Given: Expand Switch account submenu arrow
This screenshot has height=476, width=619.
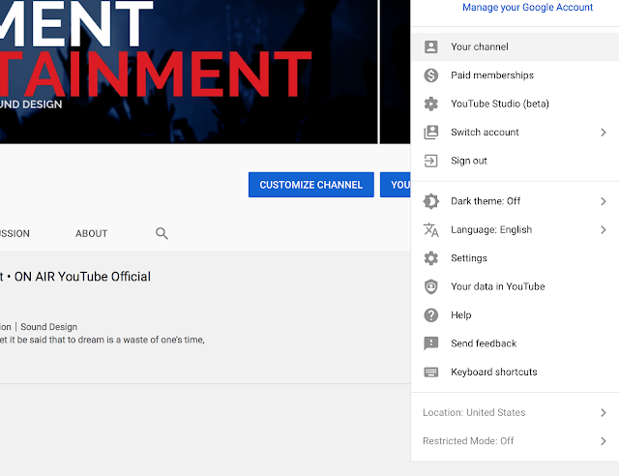Looking at the screenshot, I should click(x=603, y=133).
